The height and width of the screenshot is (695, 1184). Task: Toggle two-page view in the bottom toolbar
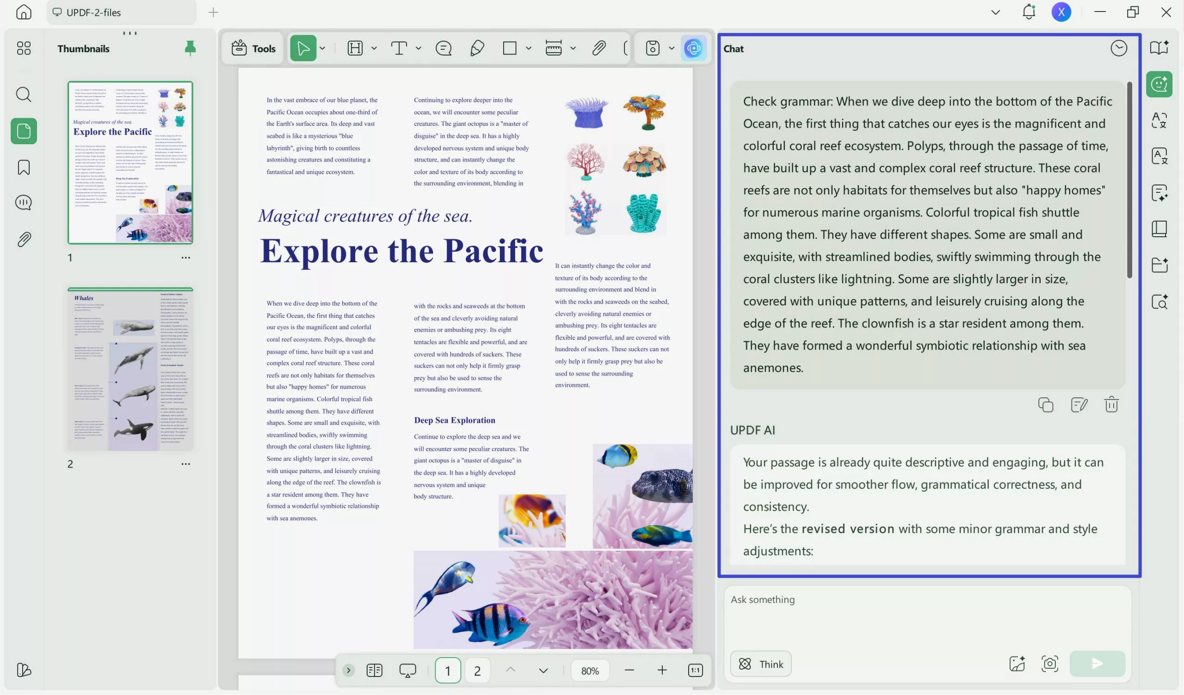(374, 670)
